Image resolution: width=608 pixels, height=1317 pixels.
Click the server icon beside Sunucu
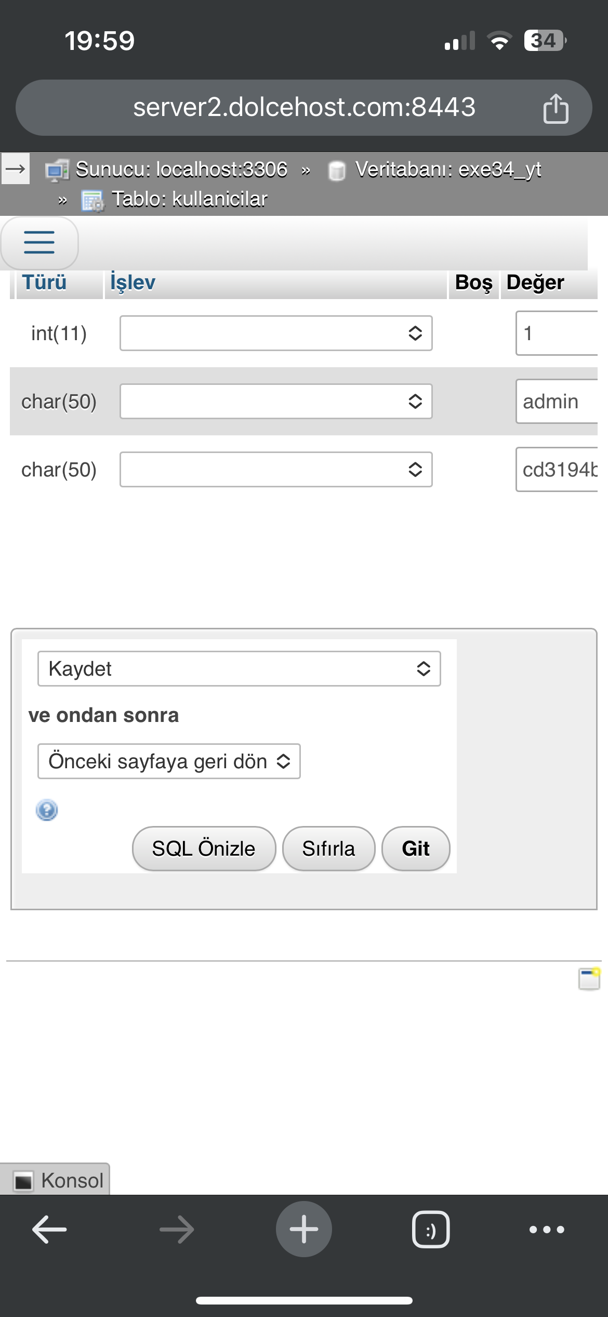click(57, 170)
